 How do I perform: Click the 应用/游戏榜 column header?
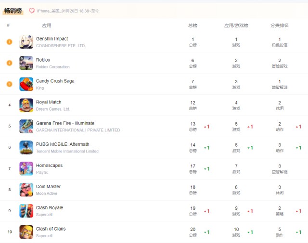click(236, 26)
